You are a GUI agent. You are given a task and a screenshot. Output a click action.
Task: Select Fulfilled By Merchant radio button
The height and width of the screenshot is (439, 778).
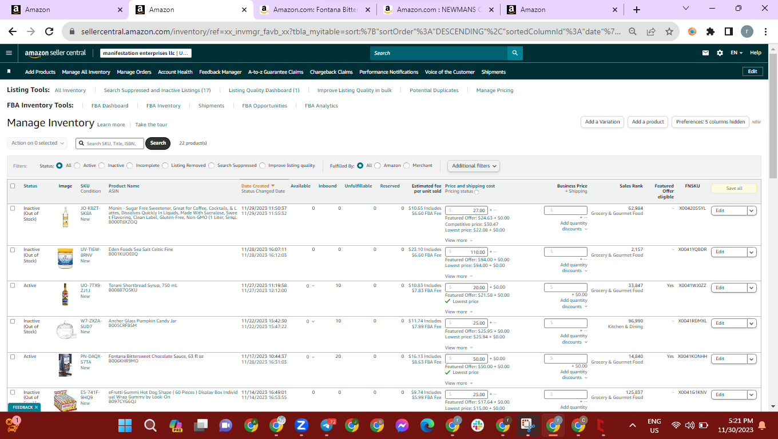[x=407, y=166]
